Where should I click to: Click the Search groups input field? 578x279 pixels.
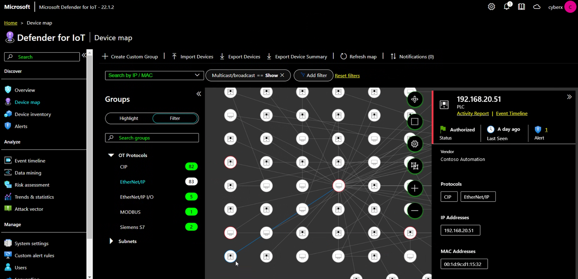point(152,138)
